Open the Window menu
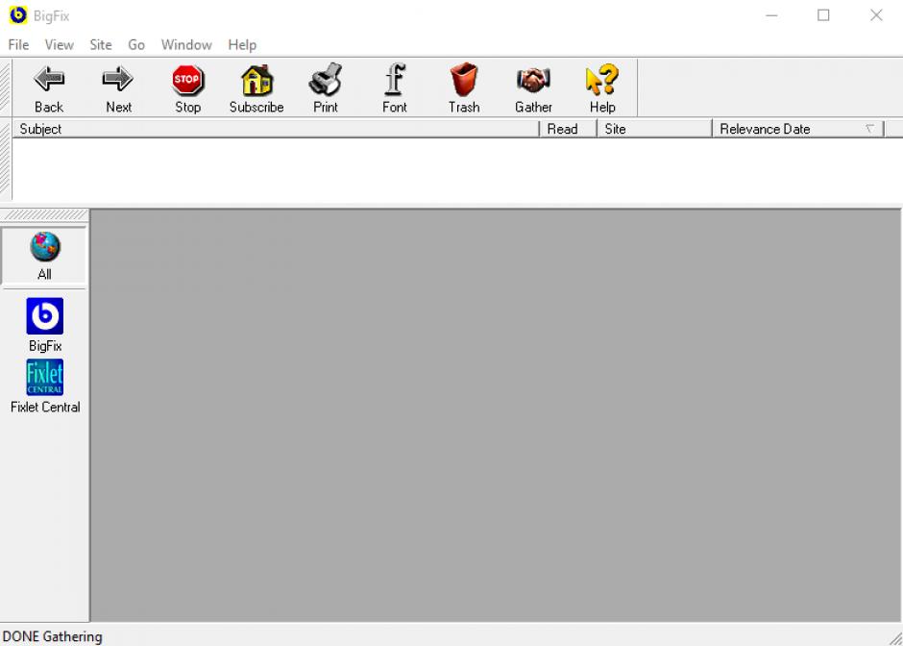Image resolution: width=903 pixels, height=646 pixels. coord(186,45)
